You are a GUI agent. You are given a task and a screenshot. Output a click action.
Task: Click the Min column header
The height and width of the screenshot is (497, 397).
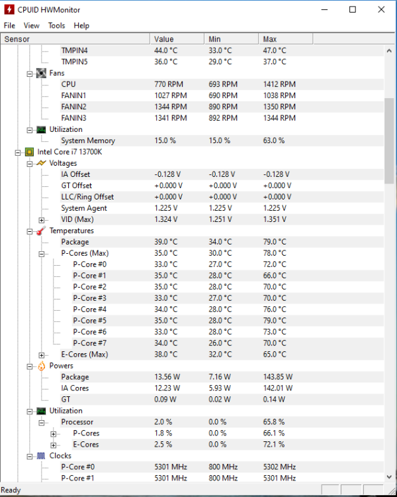pyautogui.click(x=232, y=39)
